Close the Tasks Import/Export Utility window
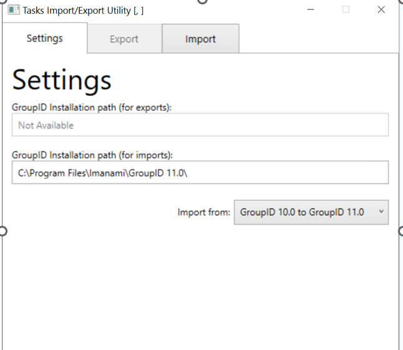 [x=381, y=10]
